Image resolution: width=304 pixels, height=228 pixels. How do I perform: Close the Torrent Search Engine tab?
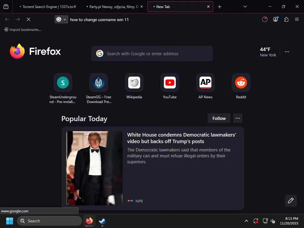[75, 7]
